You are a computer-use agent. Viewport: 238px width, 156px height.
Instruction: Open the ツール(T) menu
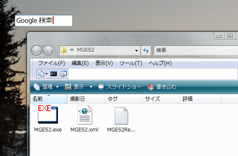(x=131, y=63)
